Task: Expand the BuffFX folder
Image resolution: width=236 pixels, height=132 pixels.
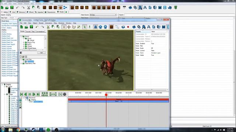Action: tap(24, 44)
